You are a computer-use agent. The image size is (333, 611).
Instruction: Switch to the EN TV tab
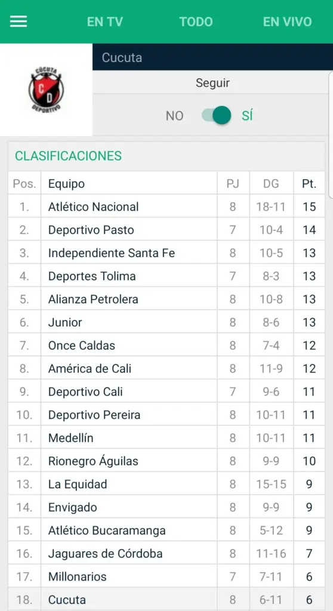coord(104,22)
